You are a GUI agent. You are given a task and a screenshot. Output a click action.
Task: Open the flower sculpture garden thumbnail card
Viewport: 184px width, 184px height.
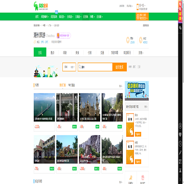pos(67,149)
